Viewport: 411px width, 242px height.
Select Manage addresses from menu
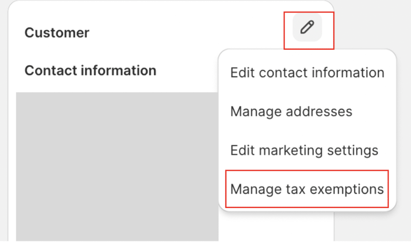tap(291, 112)
